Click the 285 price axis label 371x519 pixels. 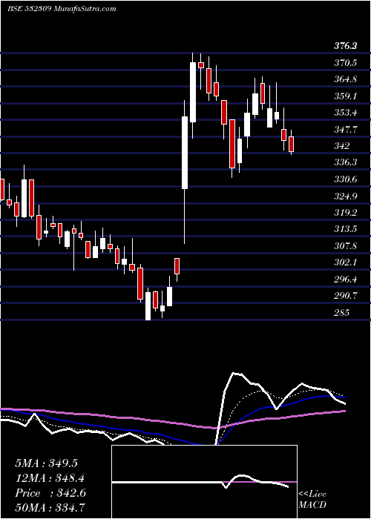click(342, 312)
